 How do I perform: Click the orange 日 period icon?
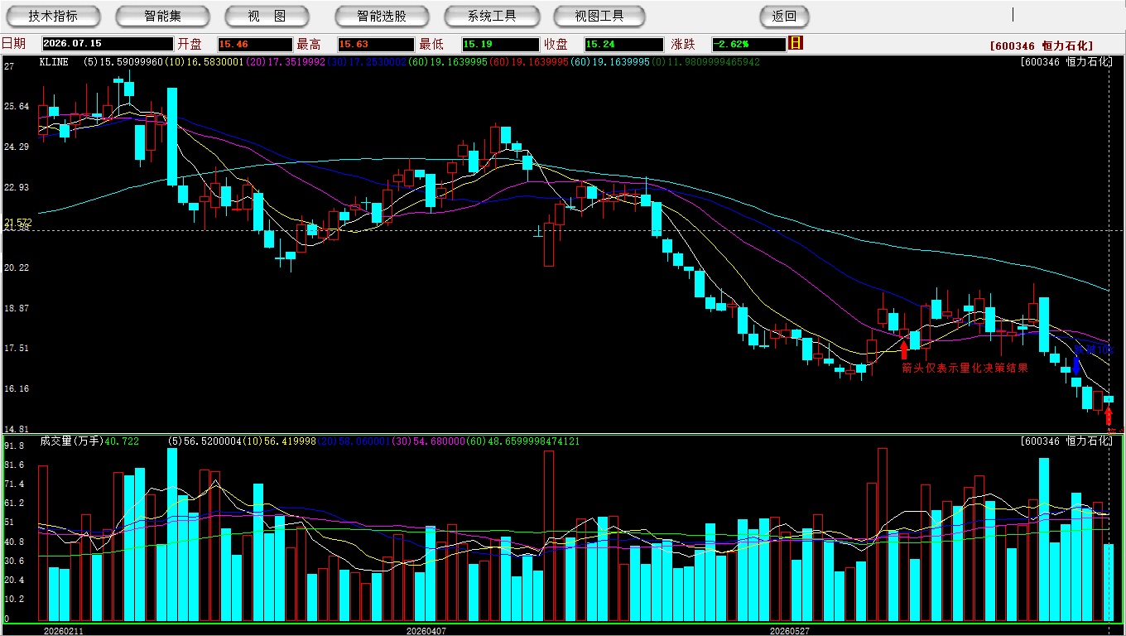[x=796, y=43]
